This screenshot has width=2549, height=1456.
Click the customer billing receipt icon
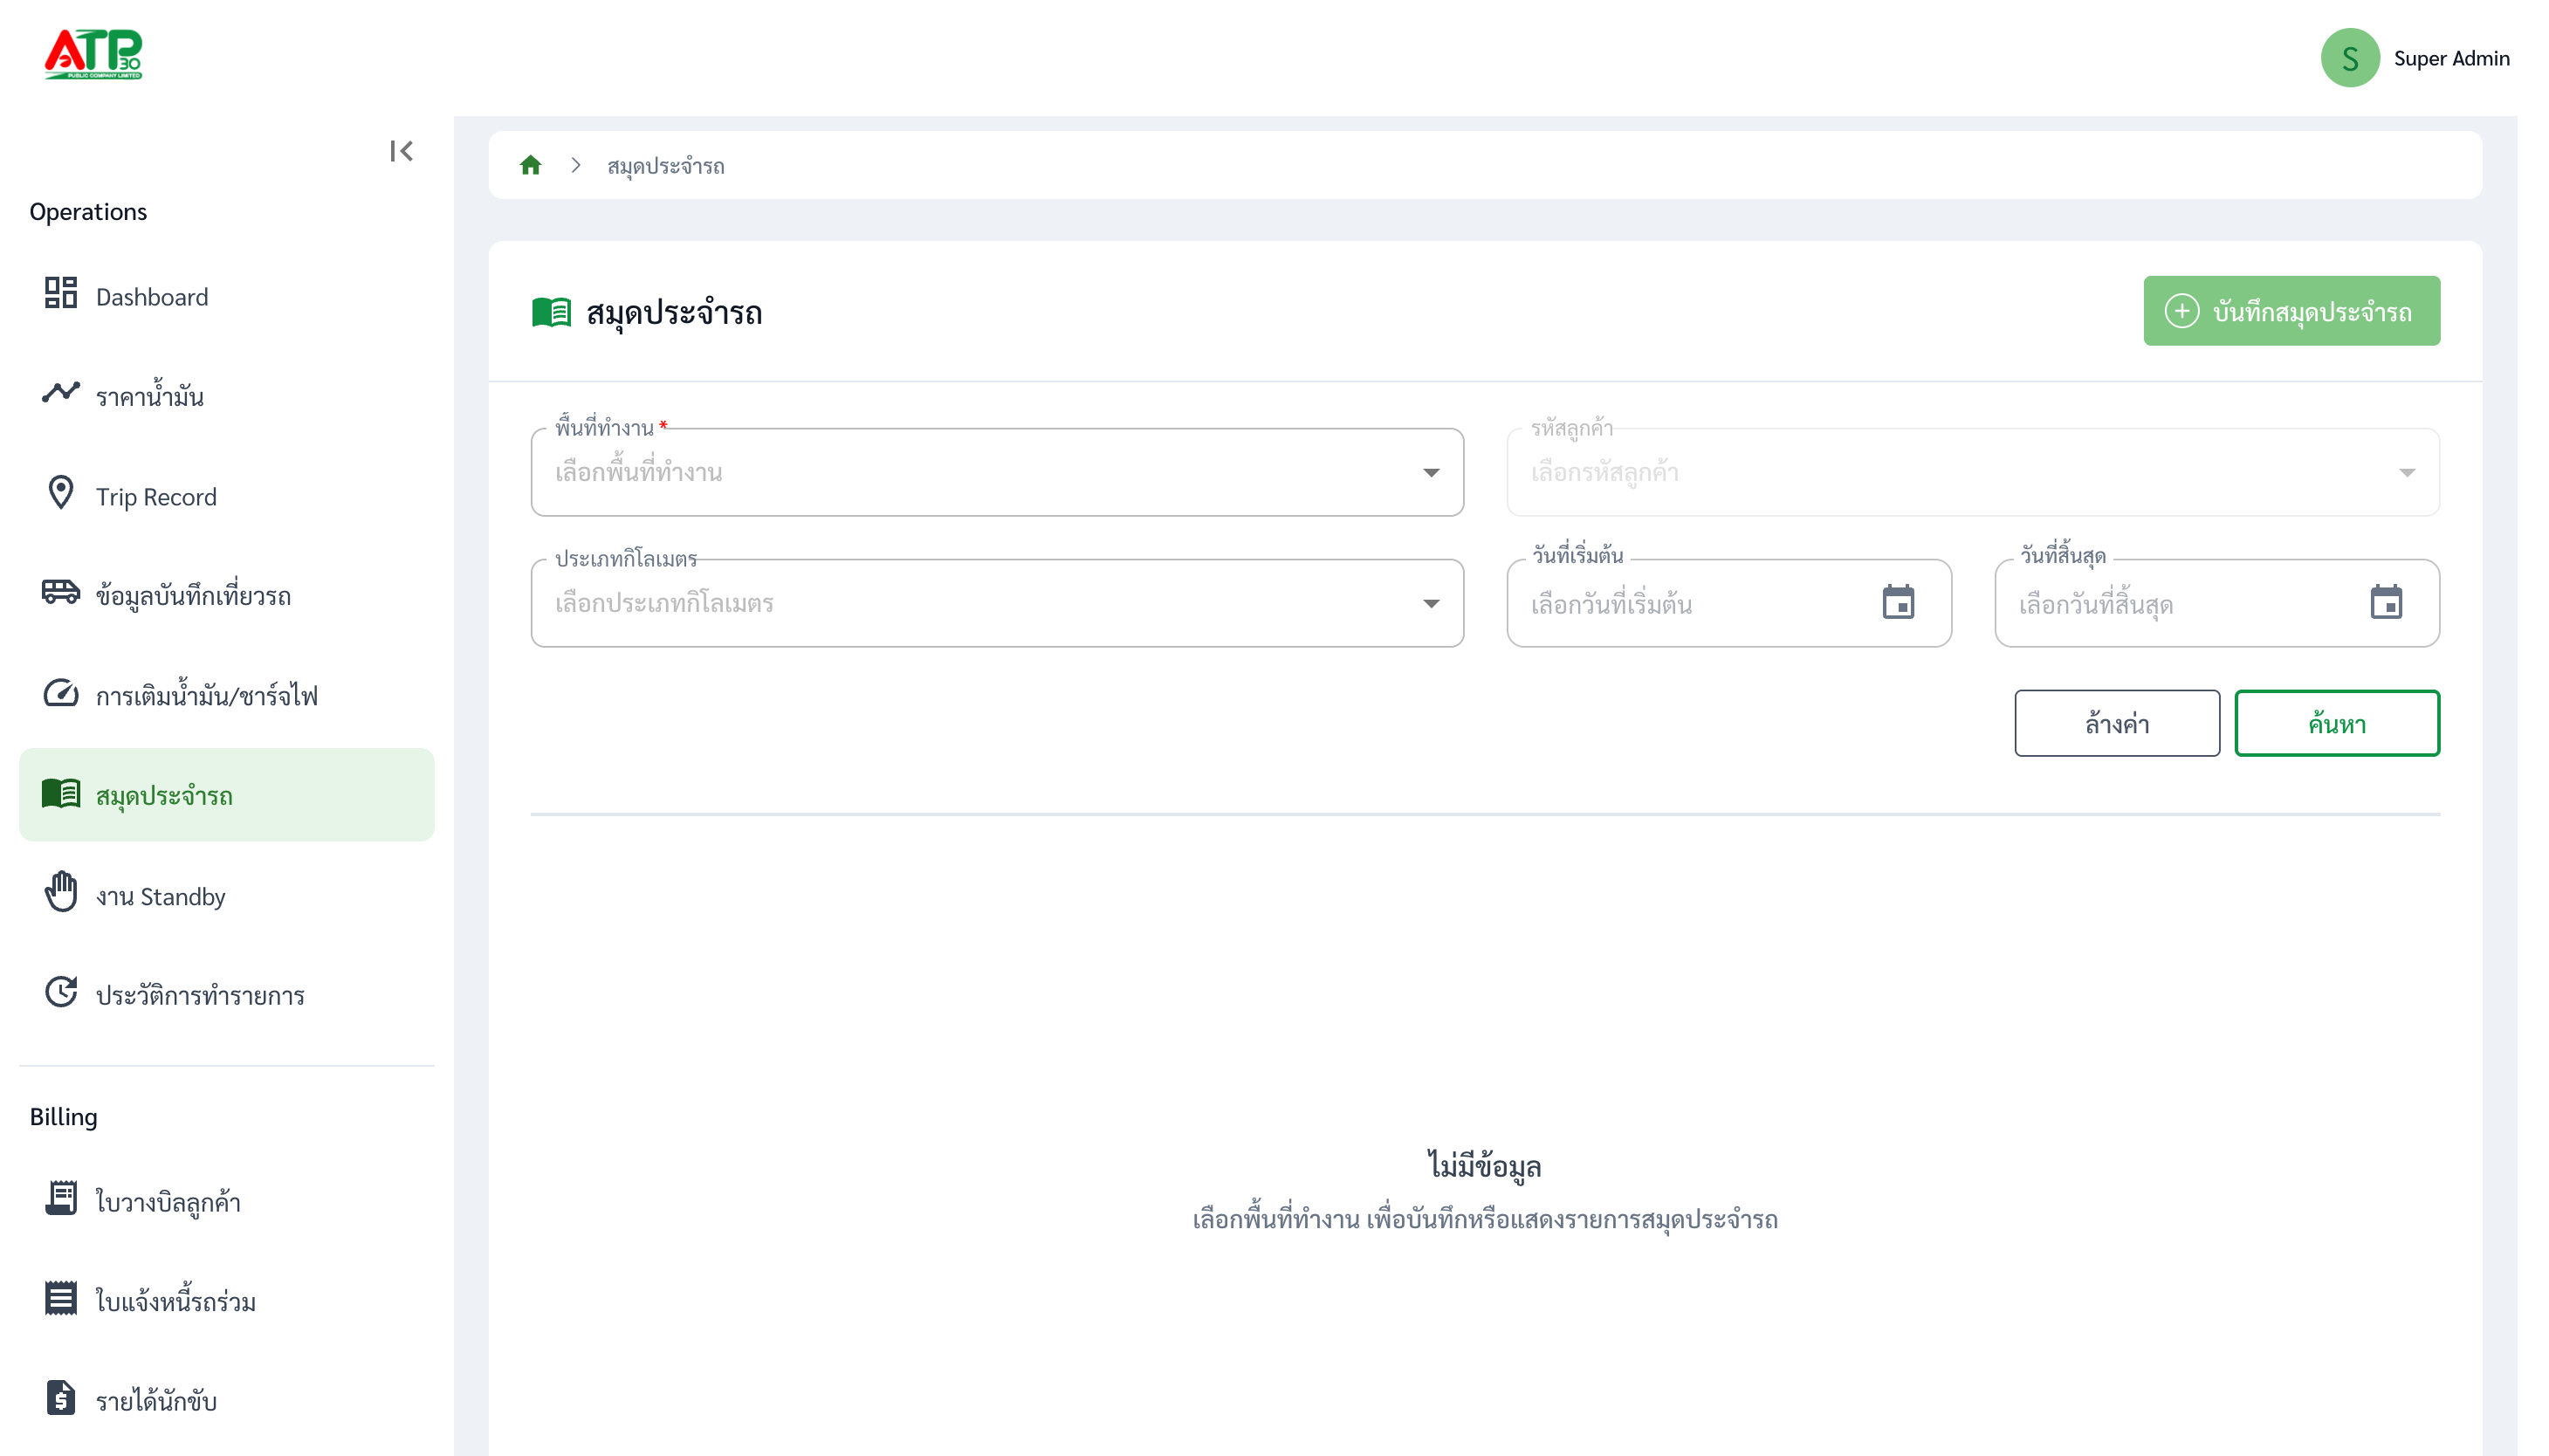[x=61, y=1198]
